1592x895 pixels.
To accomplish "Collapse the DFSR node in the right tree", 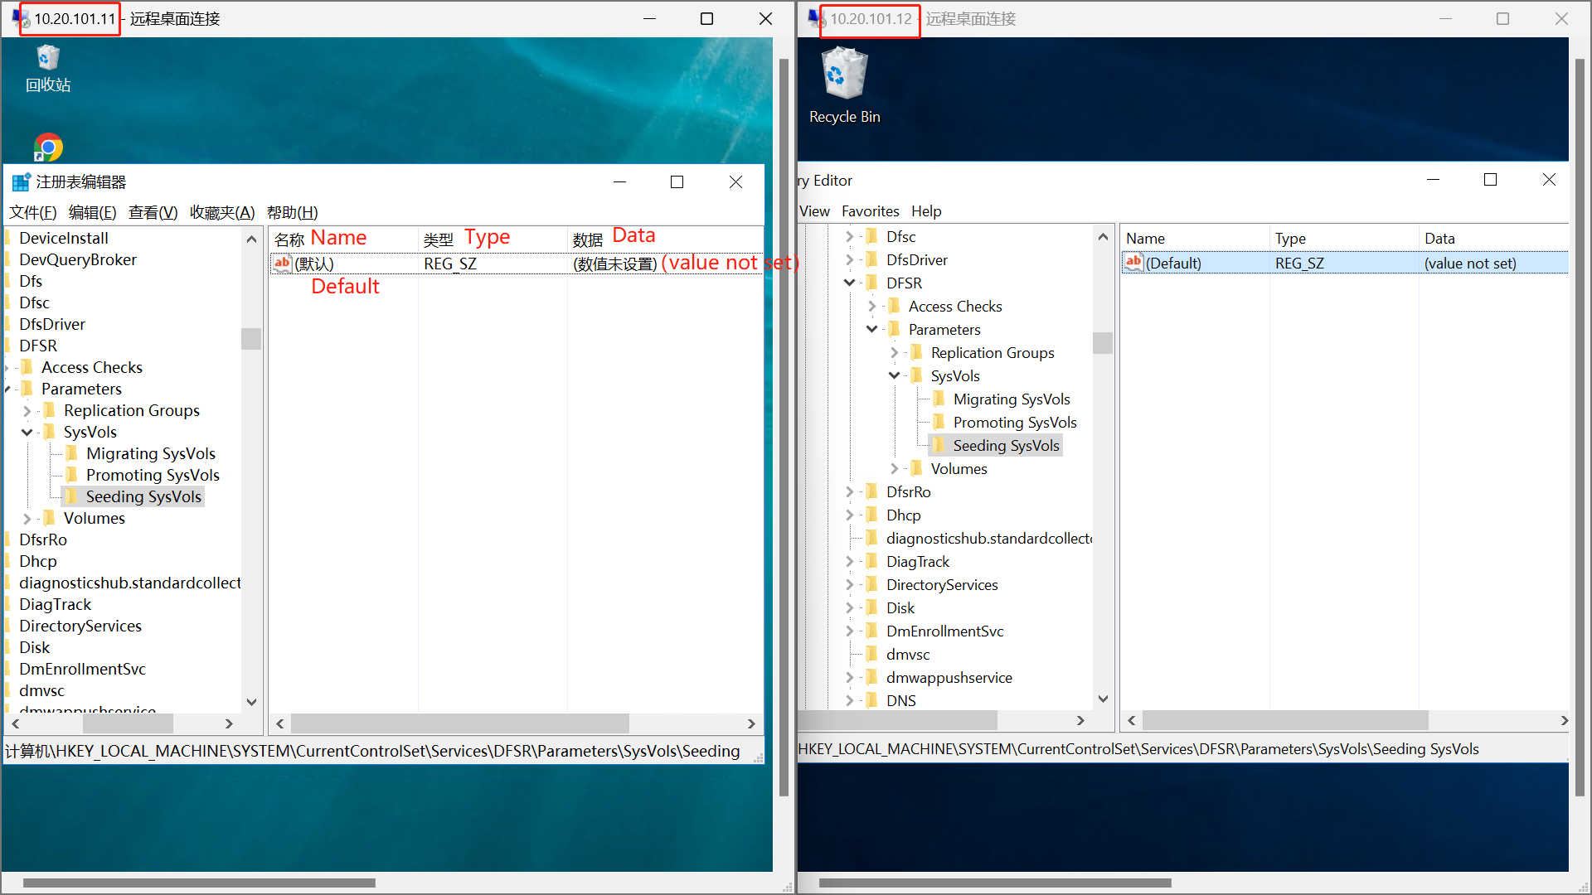I will (849, 283).
